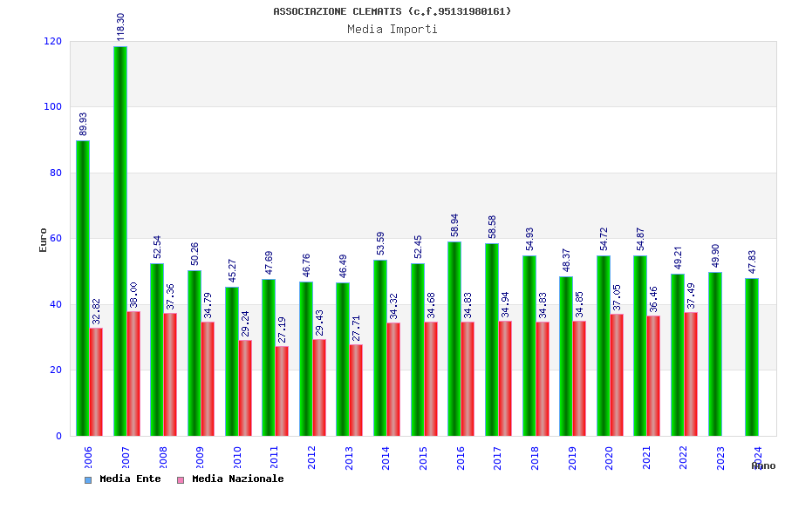Click the red 2006 bar labeled 32.82
Screen dimensions: 785x523
click(96, 382)
